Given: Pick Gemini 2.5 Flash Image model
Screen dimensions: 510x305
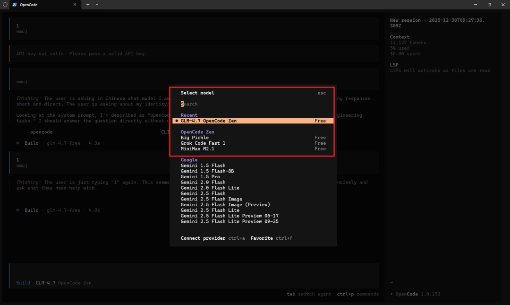Looking at the screenshot, I should click(212, 199).
